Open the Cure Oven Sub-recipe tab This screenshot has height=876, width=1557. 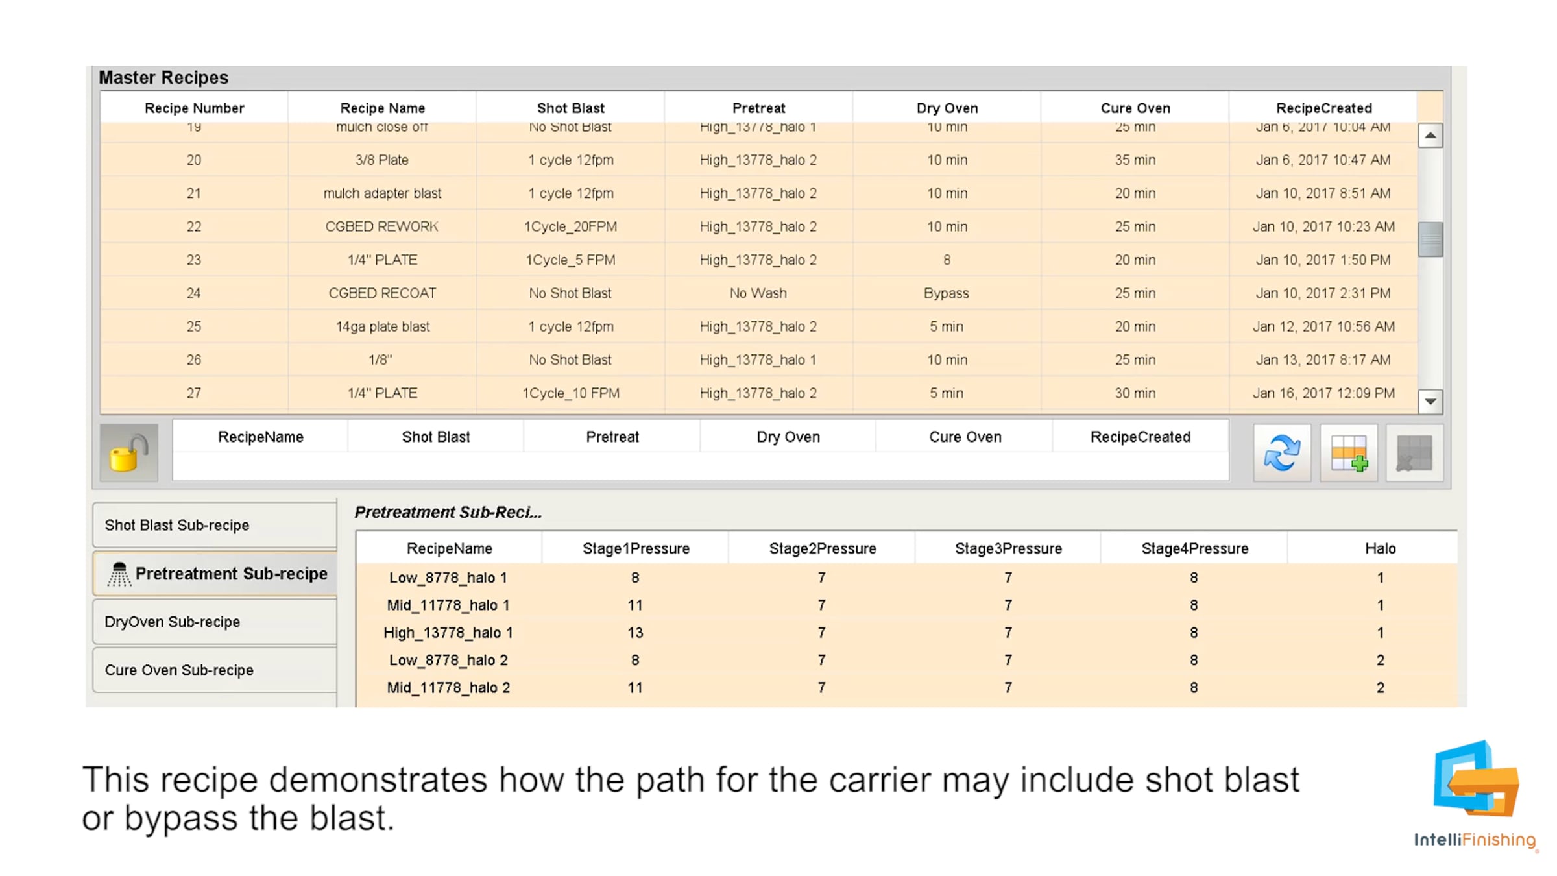pos(214,670)
